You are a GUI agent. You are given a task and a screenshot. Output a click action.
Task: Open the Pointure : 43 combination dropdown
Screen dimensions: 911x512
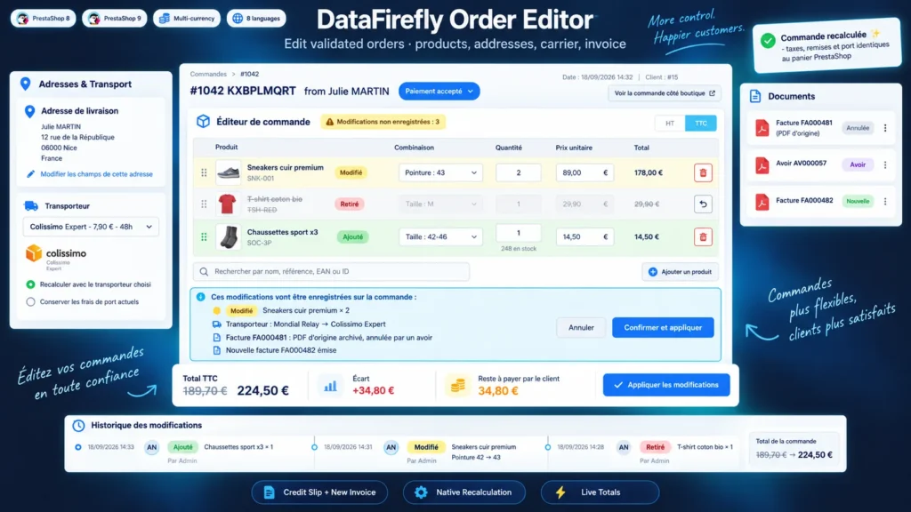pyautogui.click(x=440, y=172)
